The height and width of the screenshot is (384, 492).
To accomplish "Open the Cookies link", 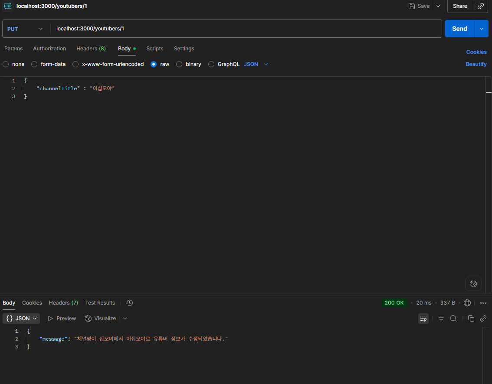I will point(476,52).
